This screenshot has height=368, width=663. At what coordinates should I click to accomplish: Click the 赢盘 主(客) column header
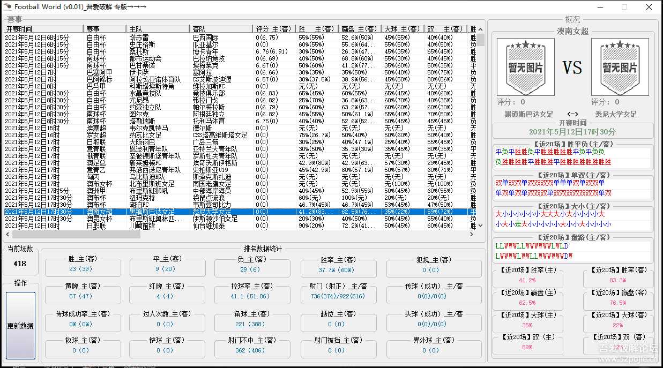[360, 29]
